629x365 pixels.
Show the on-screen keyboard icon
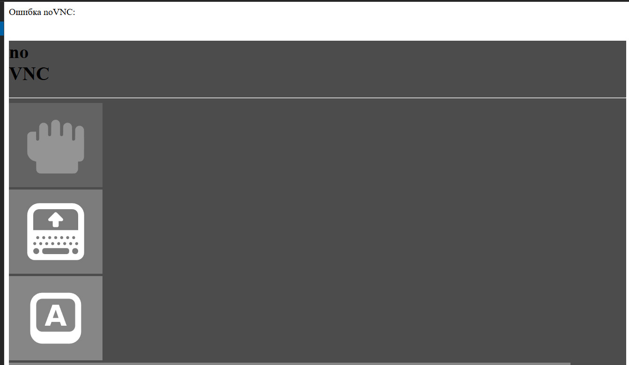tap(56, 232)
